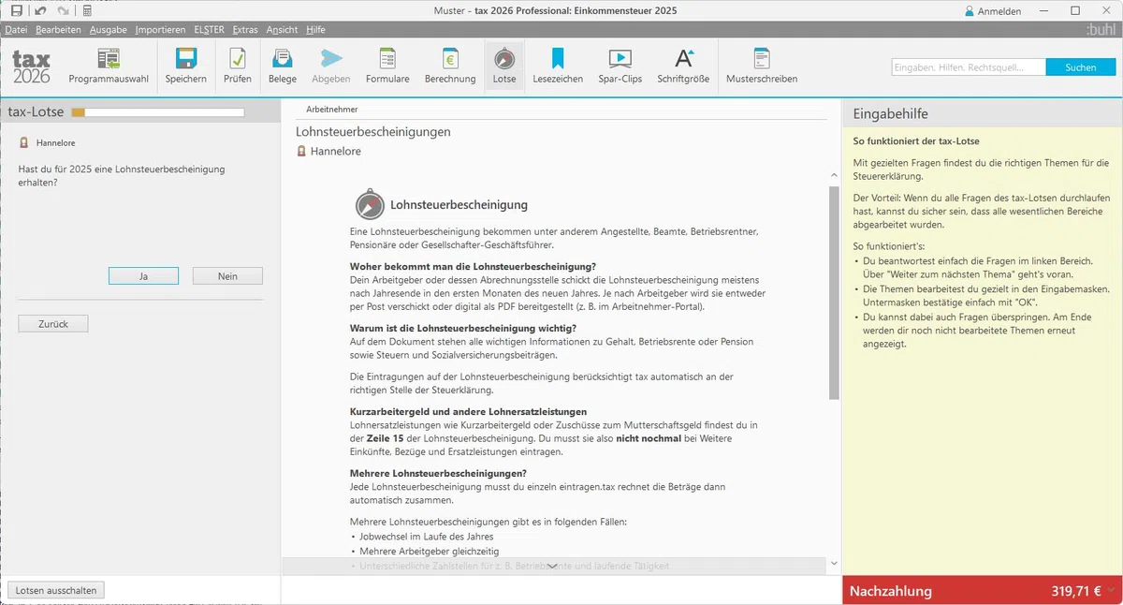Click the scroll-up arrow of help text

[834, 176]
